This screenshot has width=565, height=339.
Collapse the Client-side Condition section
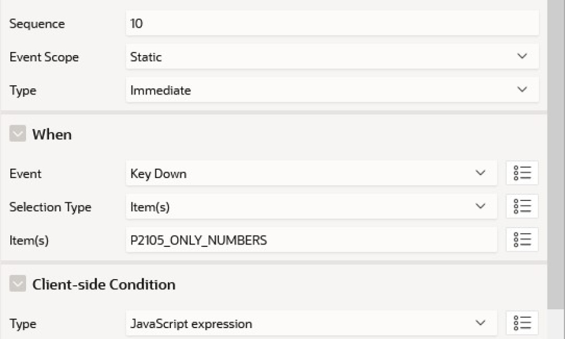coord(18,284)
